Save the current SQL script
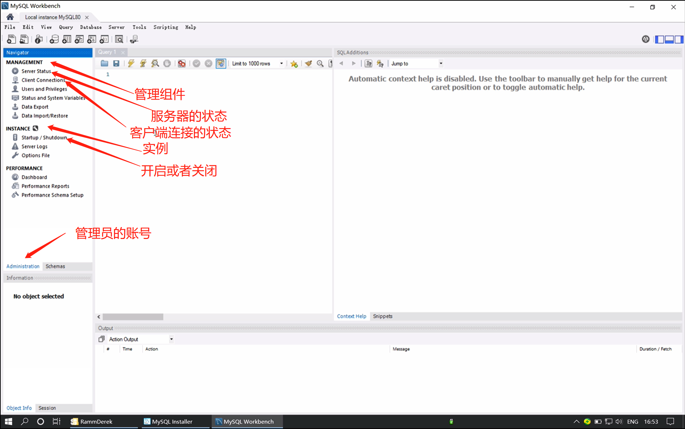 [116, 63]
